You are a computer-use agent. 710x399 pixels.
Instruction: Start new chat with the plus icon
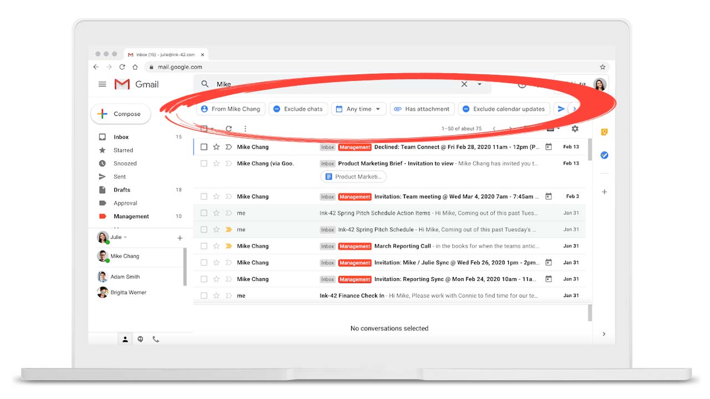tap(180, 238)
